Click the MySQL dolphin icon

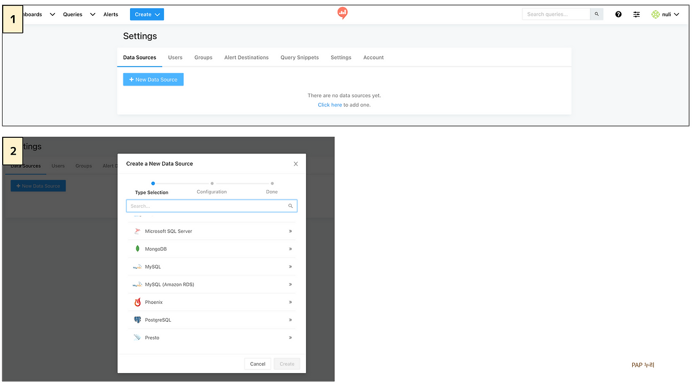(x=137, y=267)
